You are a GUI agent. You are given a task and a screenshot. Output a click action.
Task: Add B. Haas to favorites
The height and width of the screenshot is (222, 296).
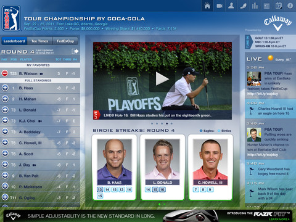[5, 88]
